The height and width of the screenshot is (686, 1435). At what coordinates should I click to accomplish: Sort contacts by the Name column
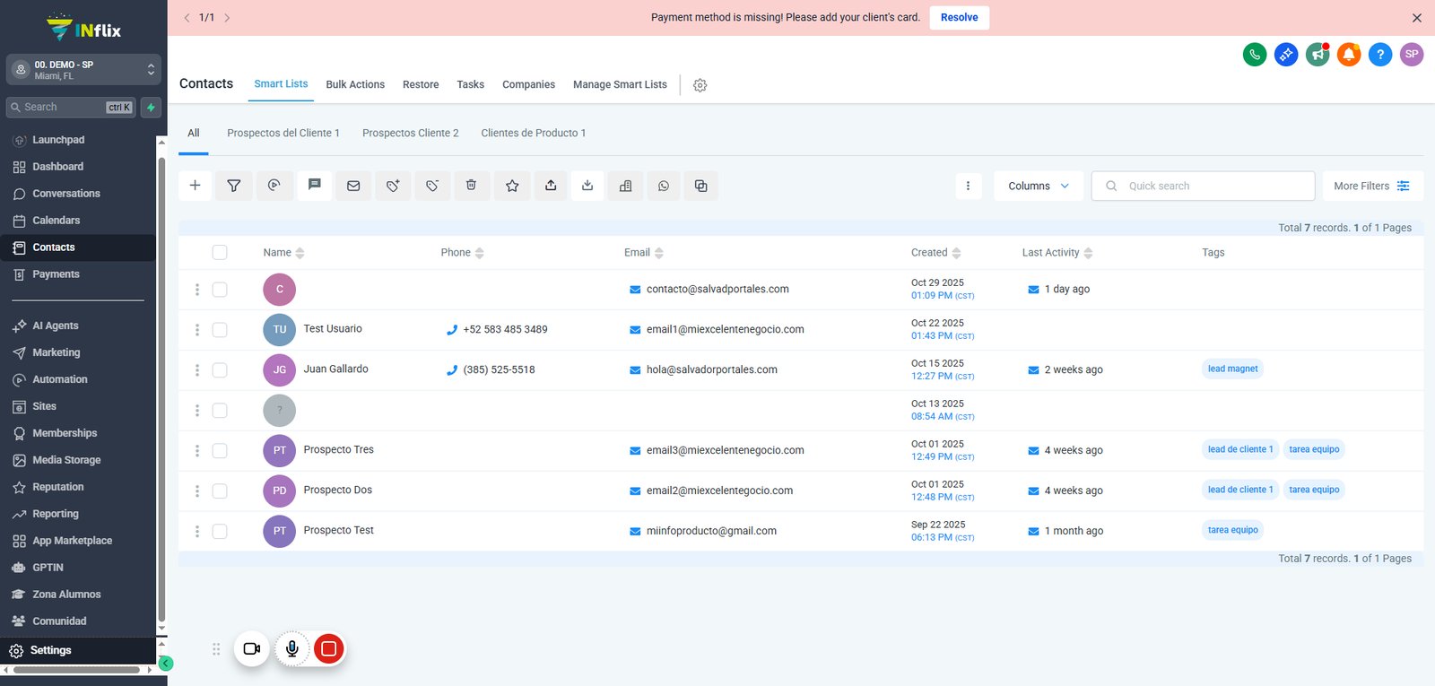pos(284,253)
